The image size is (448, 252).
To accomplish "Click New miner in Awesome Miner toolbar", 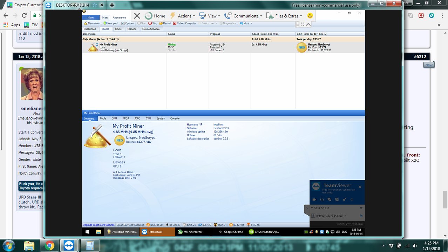I will (93, 23).
